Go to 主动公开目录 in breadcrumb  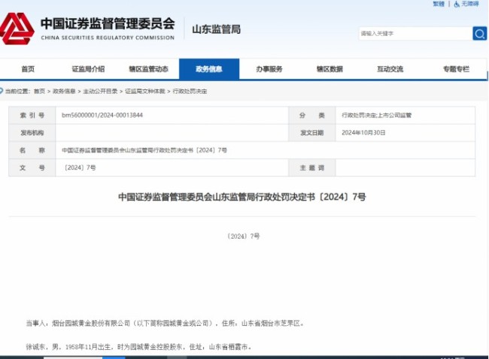click(x=100, y=91)
